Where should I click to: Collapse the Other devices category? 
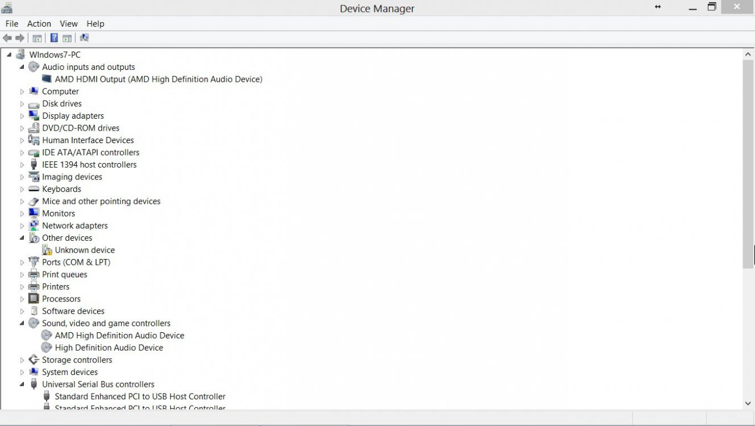pyautogui.click(x=22, y=237)
